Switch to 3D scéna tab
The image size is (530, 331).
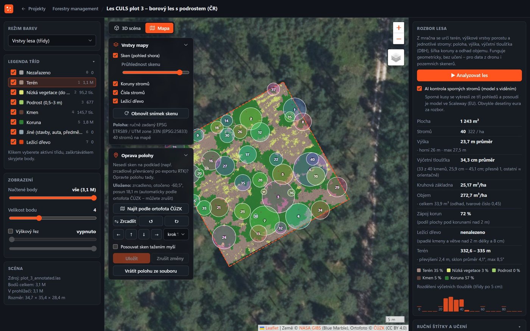(127, 28)
